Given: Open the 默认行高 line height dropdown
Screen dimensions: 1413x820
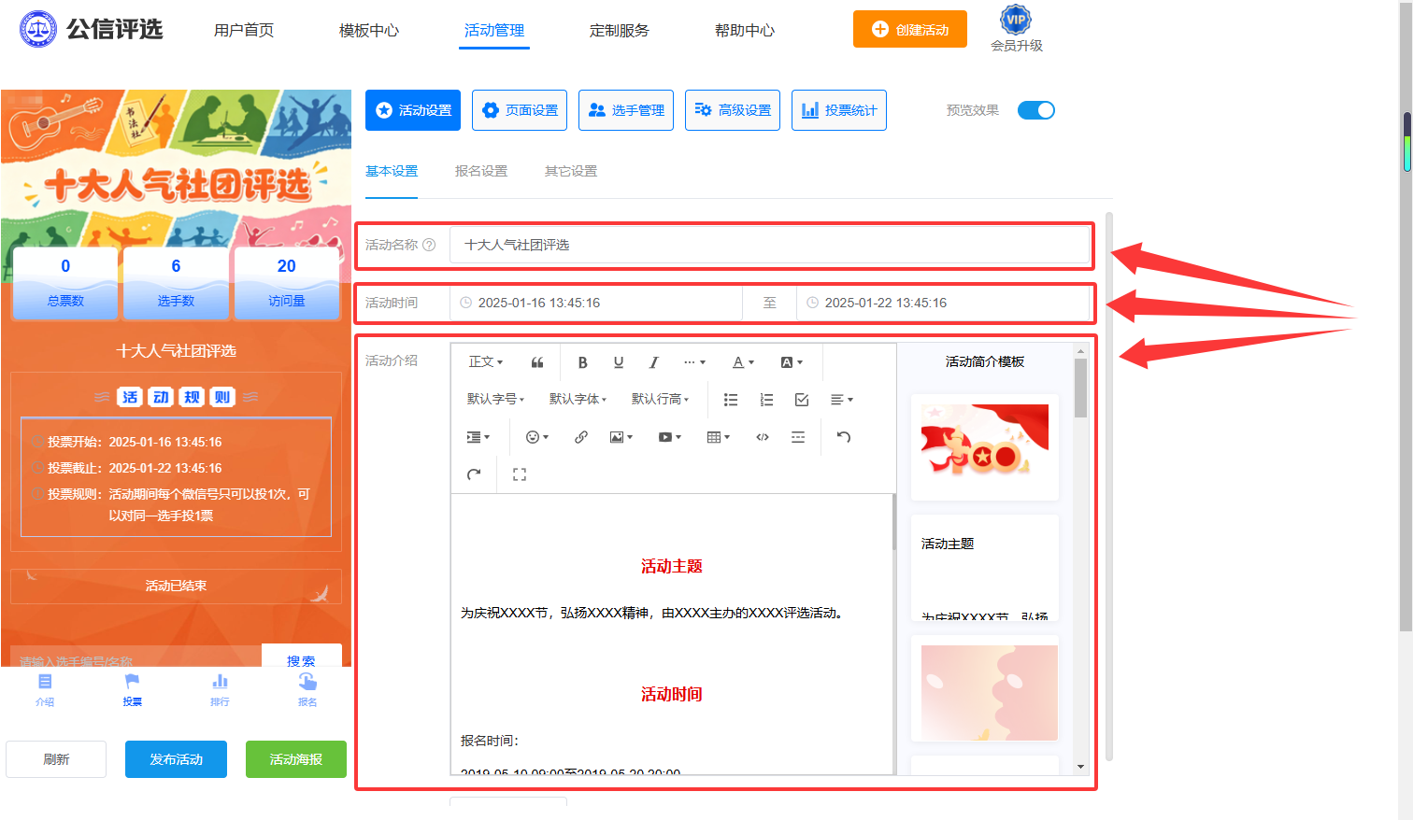Looking at the screenshot, I should coord(660,400).
